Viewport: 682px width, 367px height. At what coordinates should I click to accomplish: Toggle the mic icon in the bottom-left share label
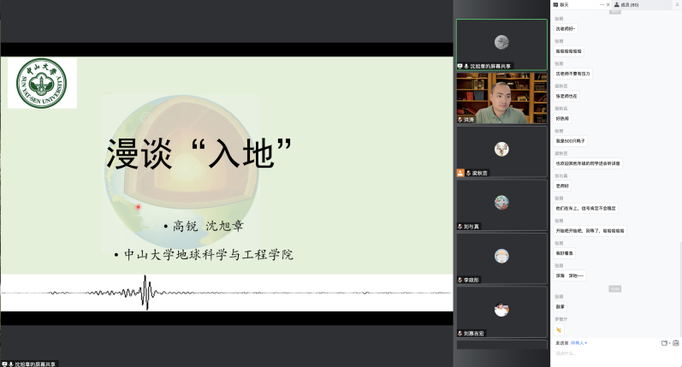[x=11, y=364]
